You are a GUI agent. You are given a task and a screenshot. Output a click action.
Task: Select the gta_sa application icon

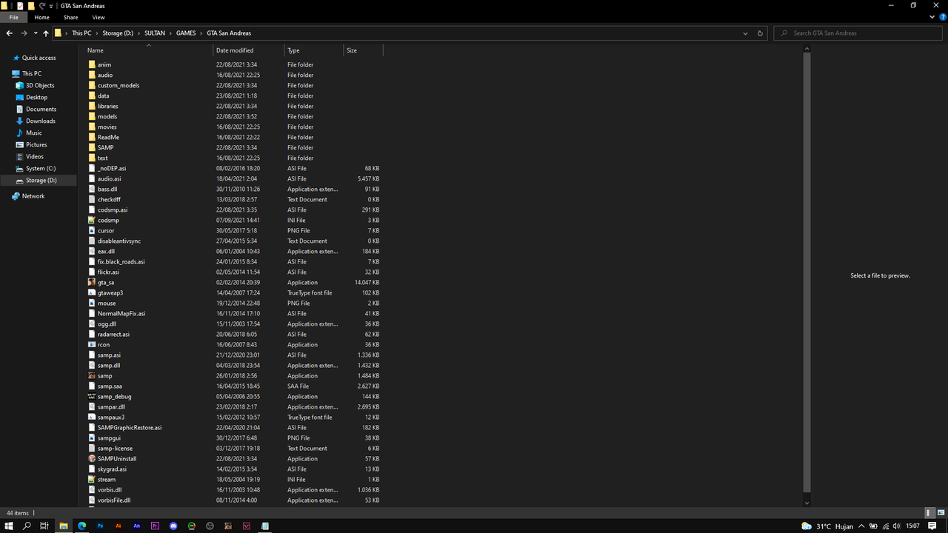coord(92,282)
